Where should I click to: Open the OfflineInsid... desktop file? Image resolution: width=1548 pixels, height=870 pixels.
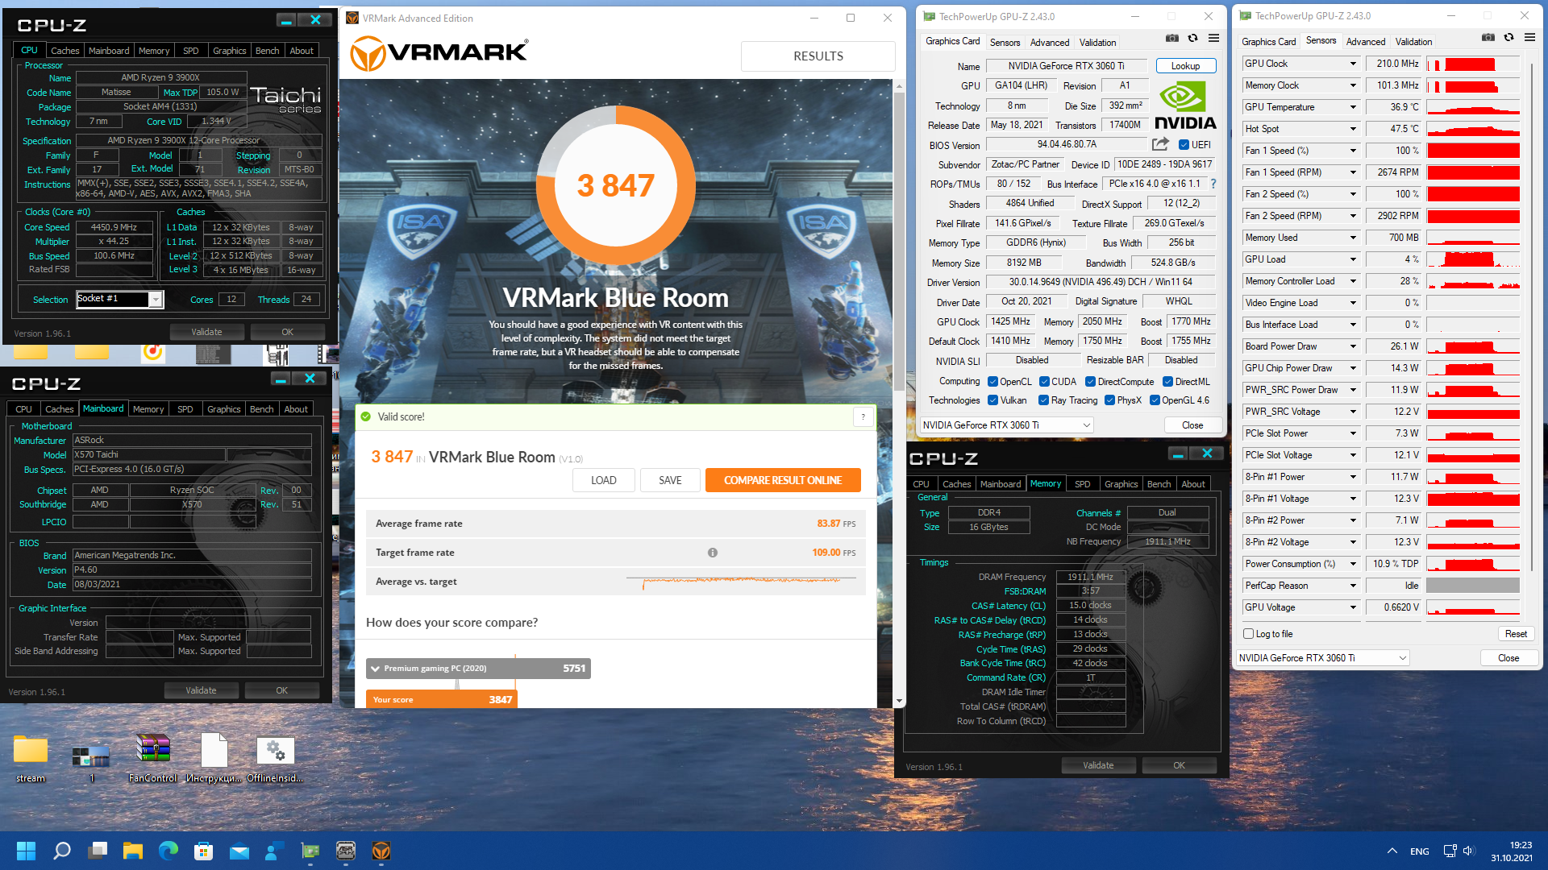(275, 757)
